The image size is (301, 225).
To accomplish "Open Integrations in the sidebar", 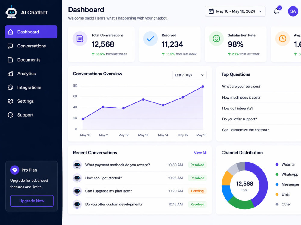I will [x=31, y=87].
